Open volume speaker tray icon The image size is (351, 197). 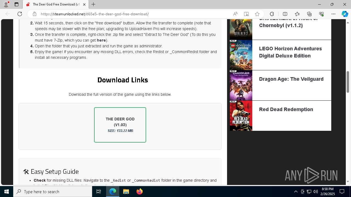pos(316,192)
